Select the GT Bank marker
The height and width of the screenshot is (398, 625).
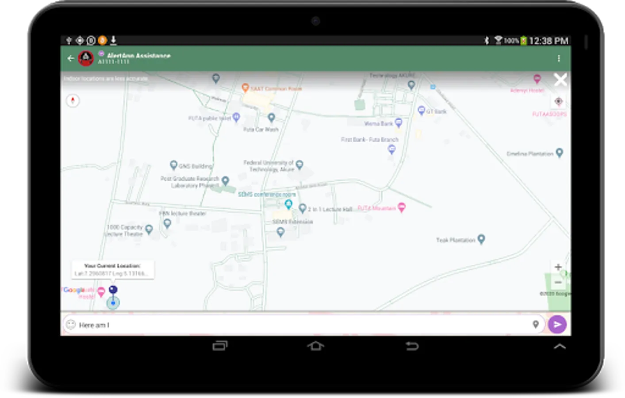422,110
